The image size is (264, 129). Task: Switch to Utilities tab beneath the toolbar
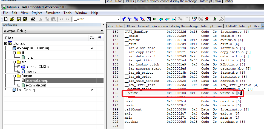click(130, 26)
